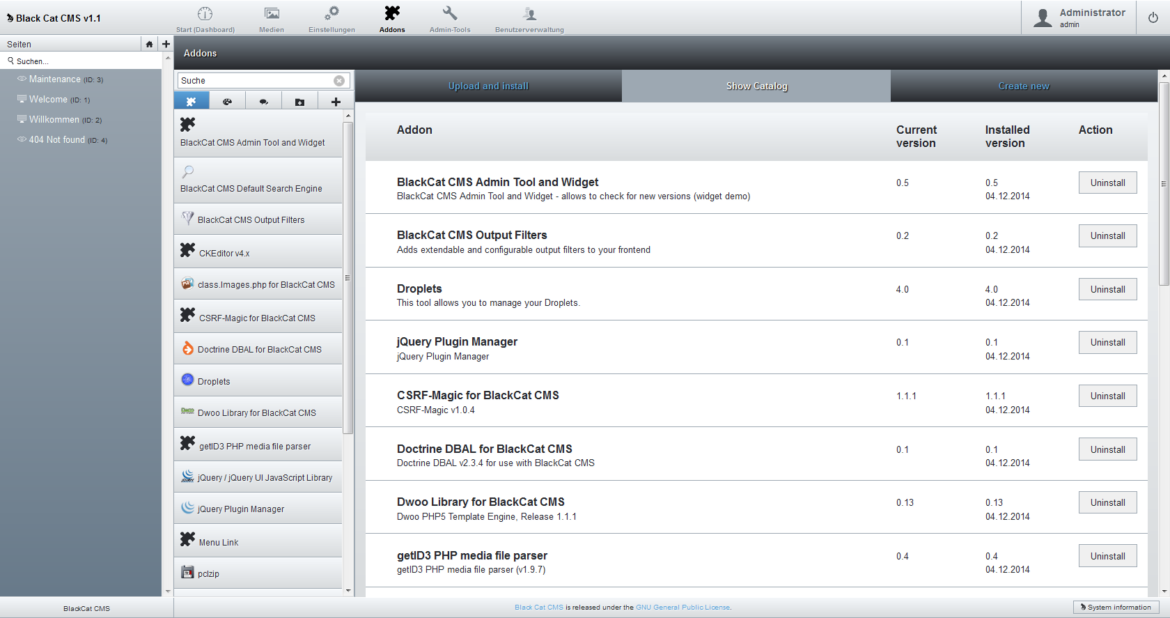Filter addon list by languages speech-bubble icon
The width and height of the screenshot is (1170, 618).
pos(263,102)
